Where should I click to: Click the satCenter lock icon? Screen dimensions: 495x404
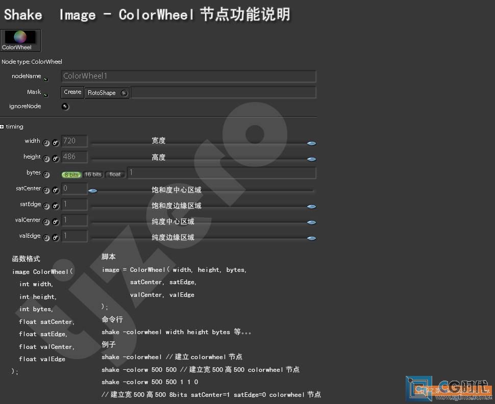tap(56, 190)
